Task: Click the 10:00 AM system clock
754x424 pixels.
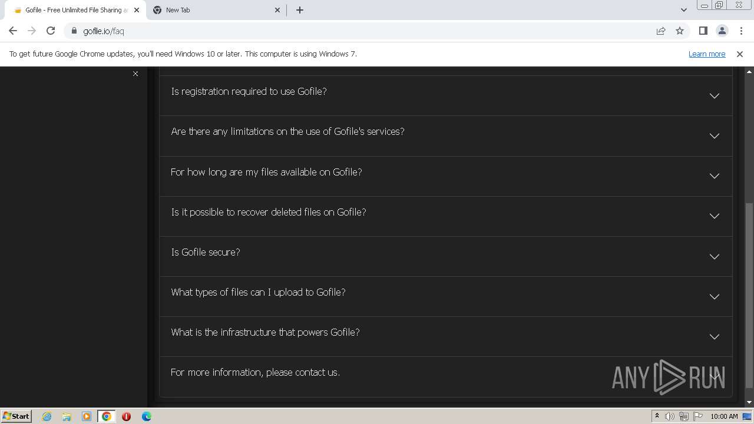Action: tap(724, 416)
